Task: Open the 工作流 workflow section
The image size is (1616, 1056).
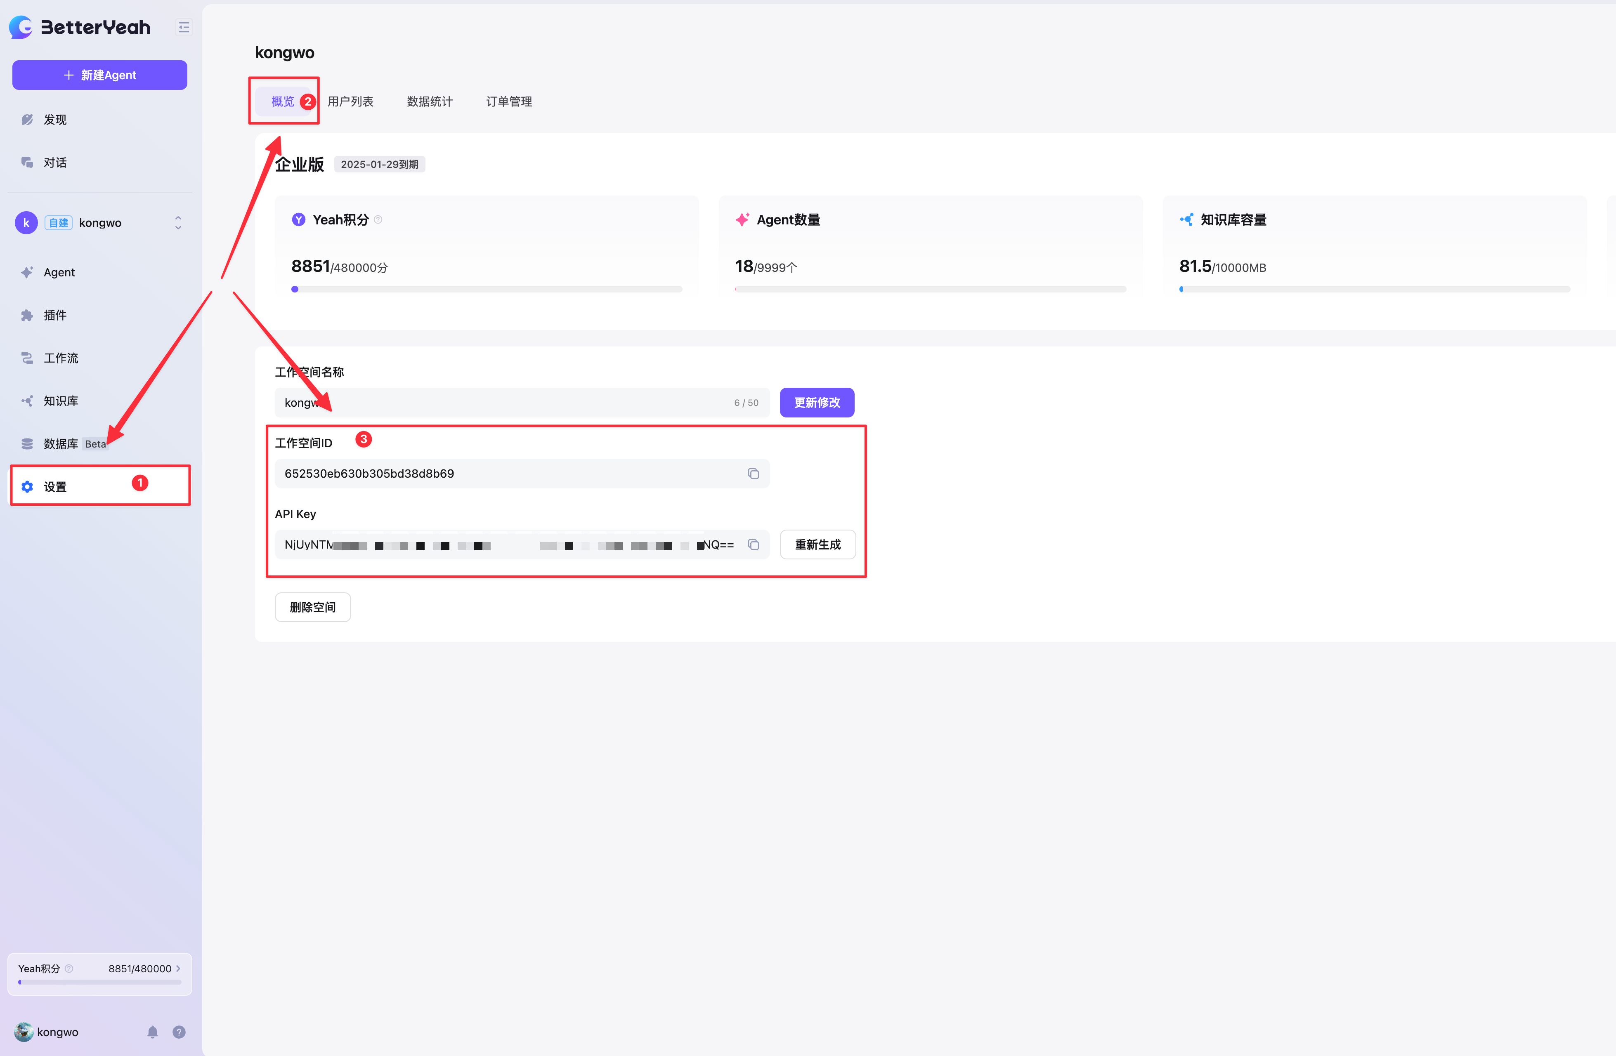Action: click(100, 358)
